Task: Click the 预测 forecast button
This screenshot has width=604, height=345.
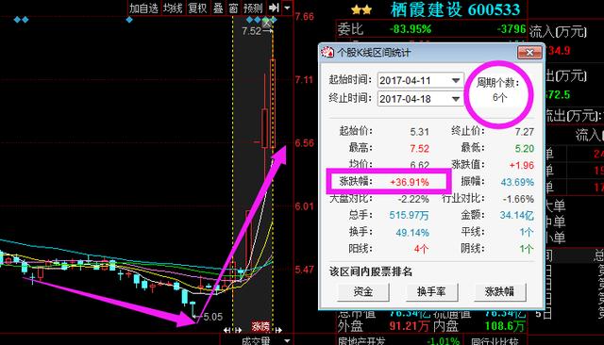Action: (253, 8)
